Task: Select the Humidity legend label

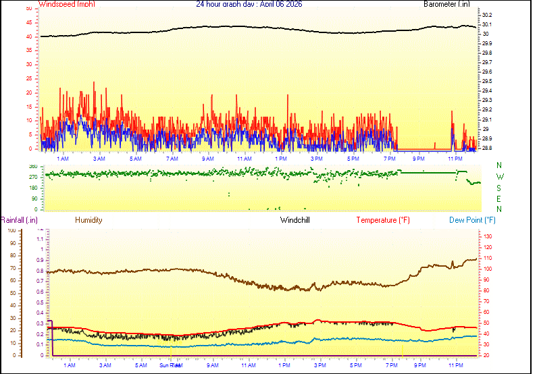Action: click(x=88, y=220)
